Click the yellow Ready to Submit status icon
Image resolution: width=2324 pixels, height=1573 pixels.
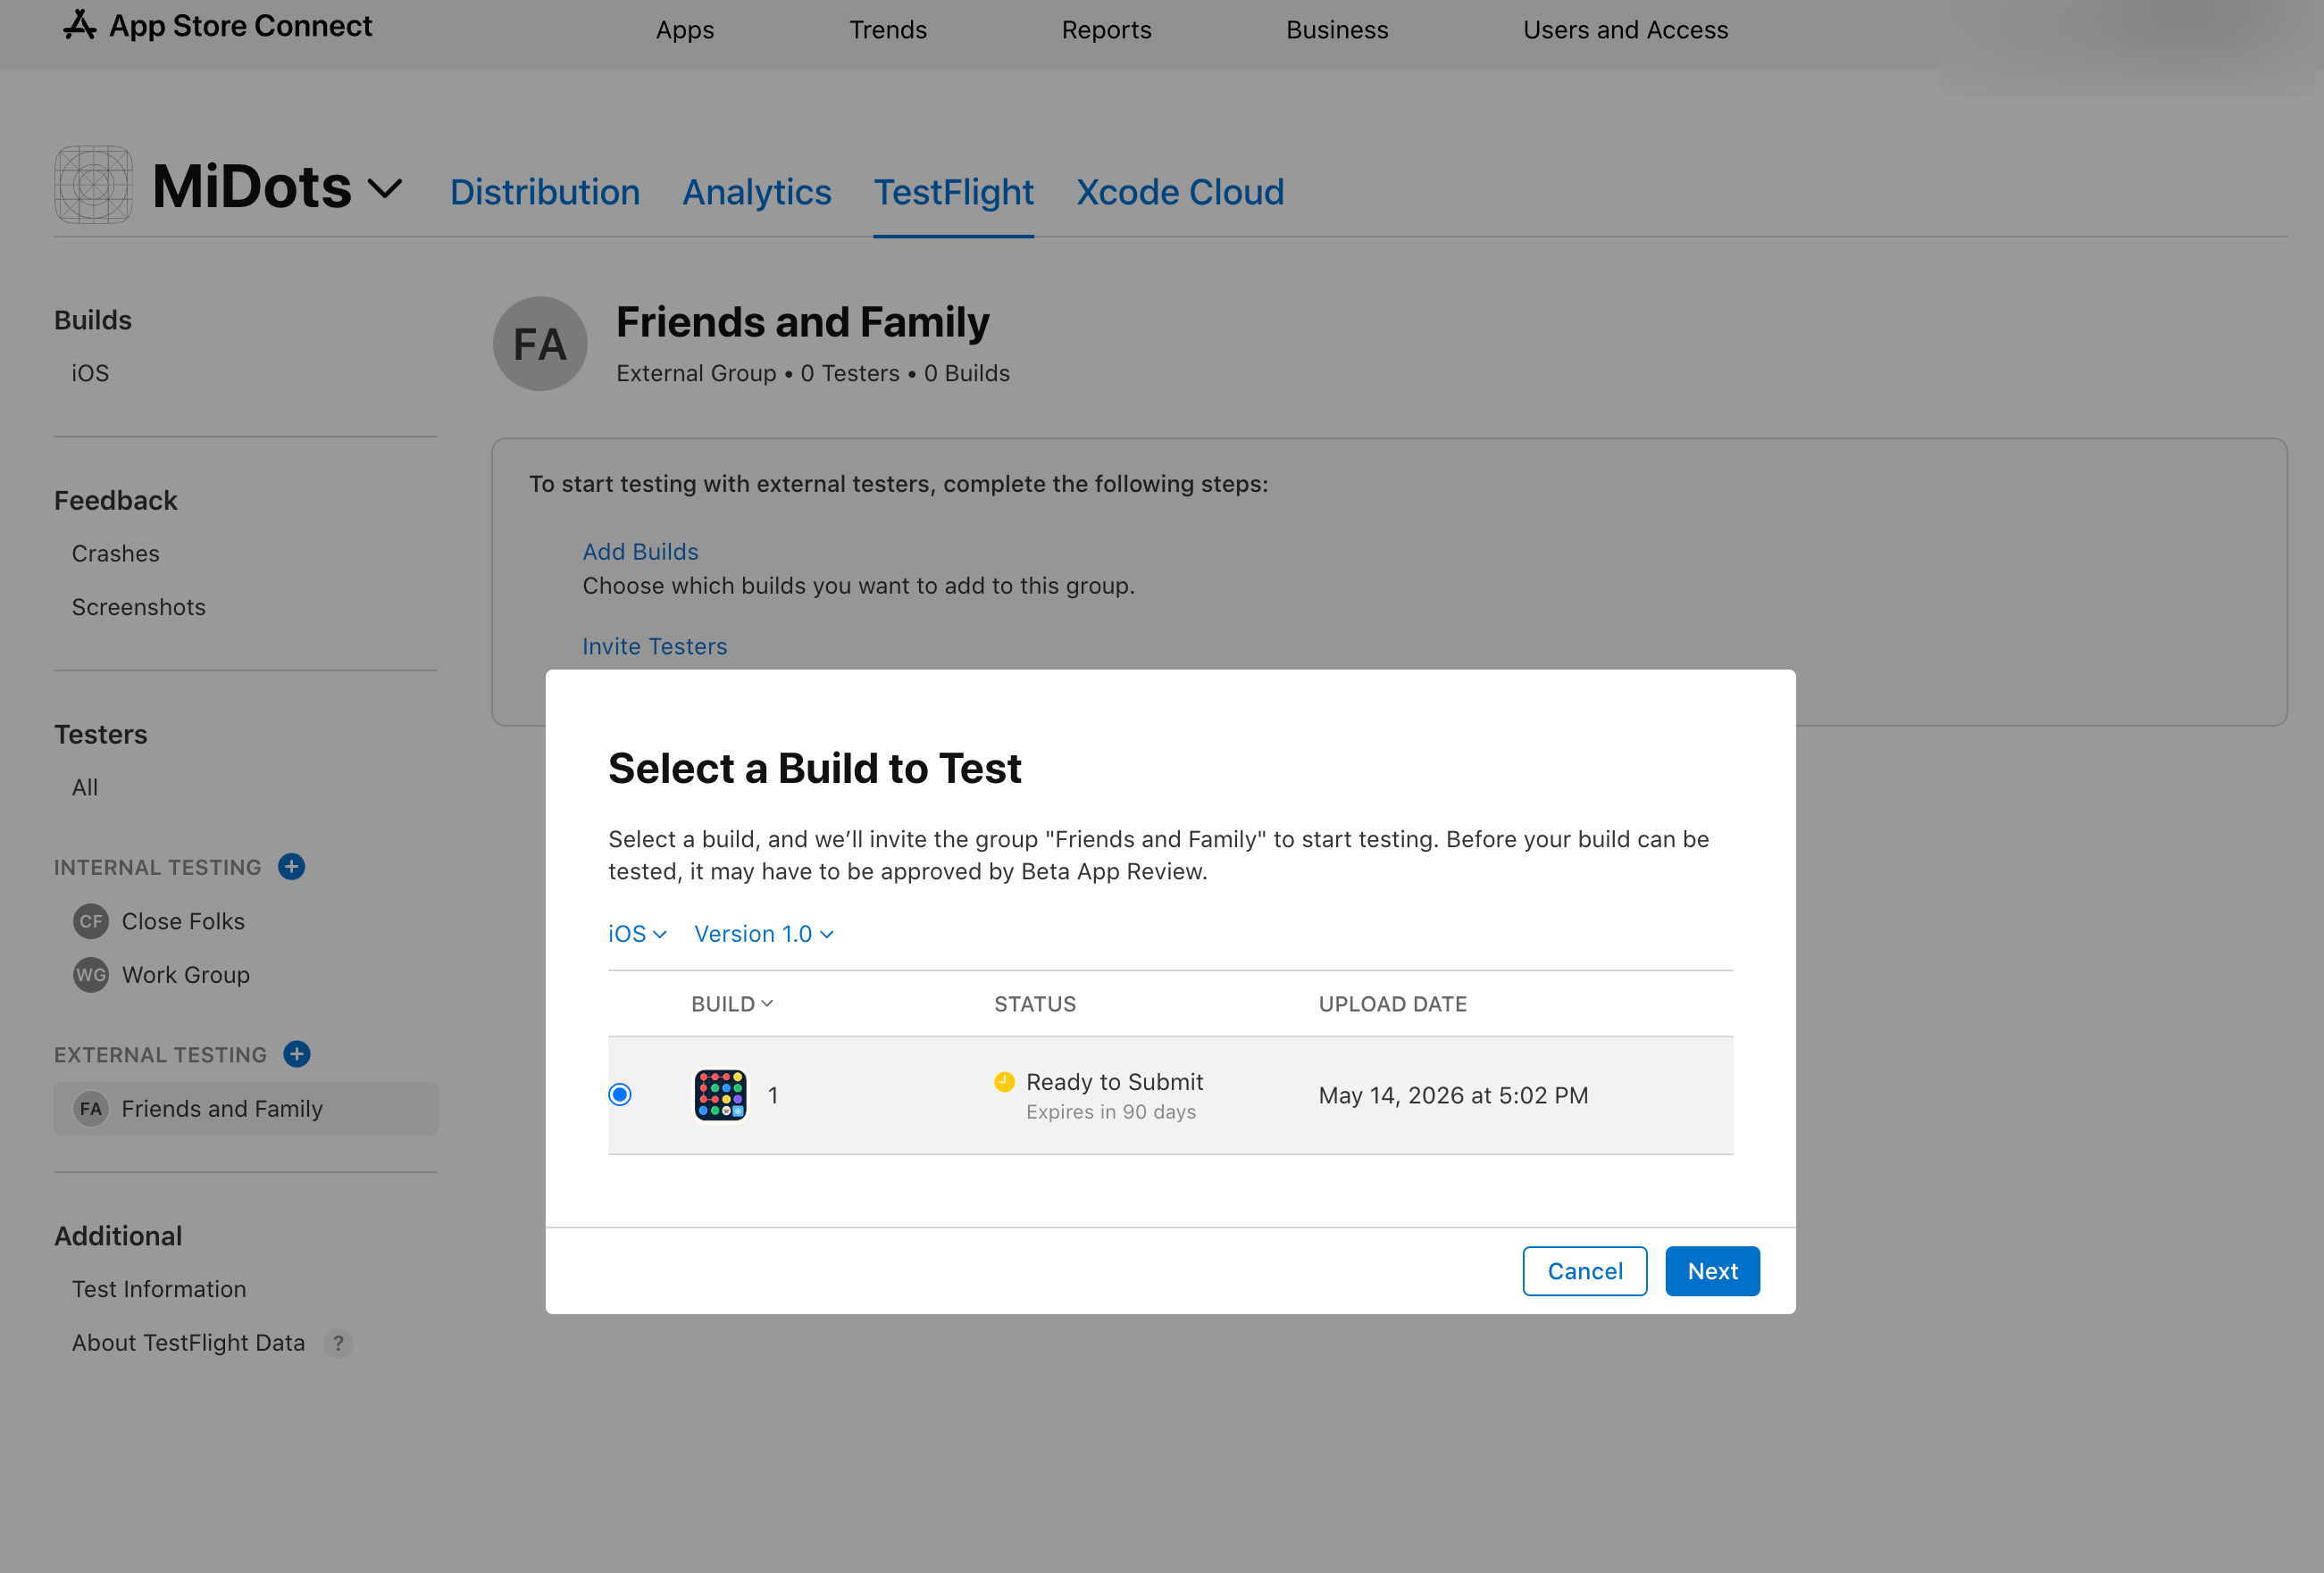coord(1005,1081)
